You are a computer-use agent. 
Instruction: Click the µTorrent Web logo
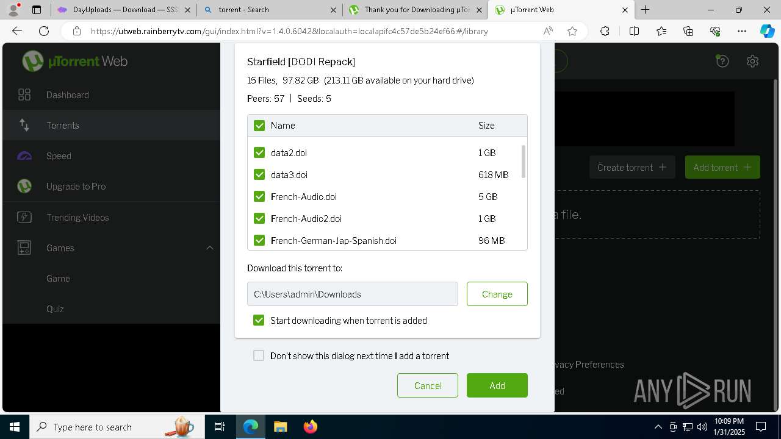coord(74,61)
